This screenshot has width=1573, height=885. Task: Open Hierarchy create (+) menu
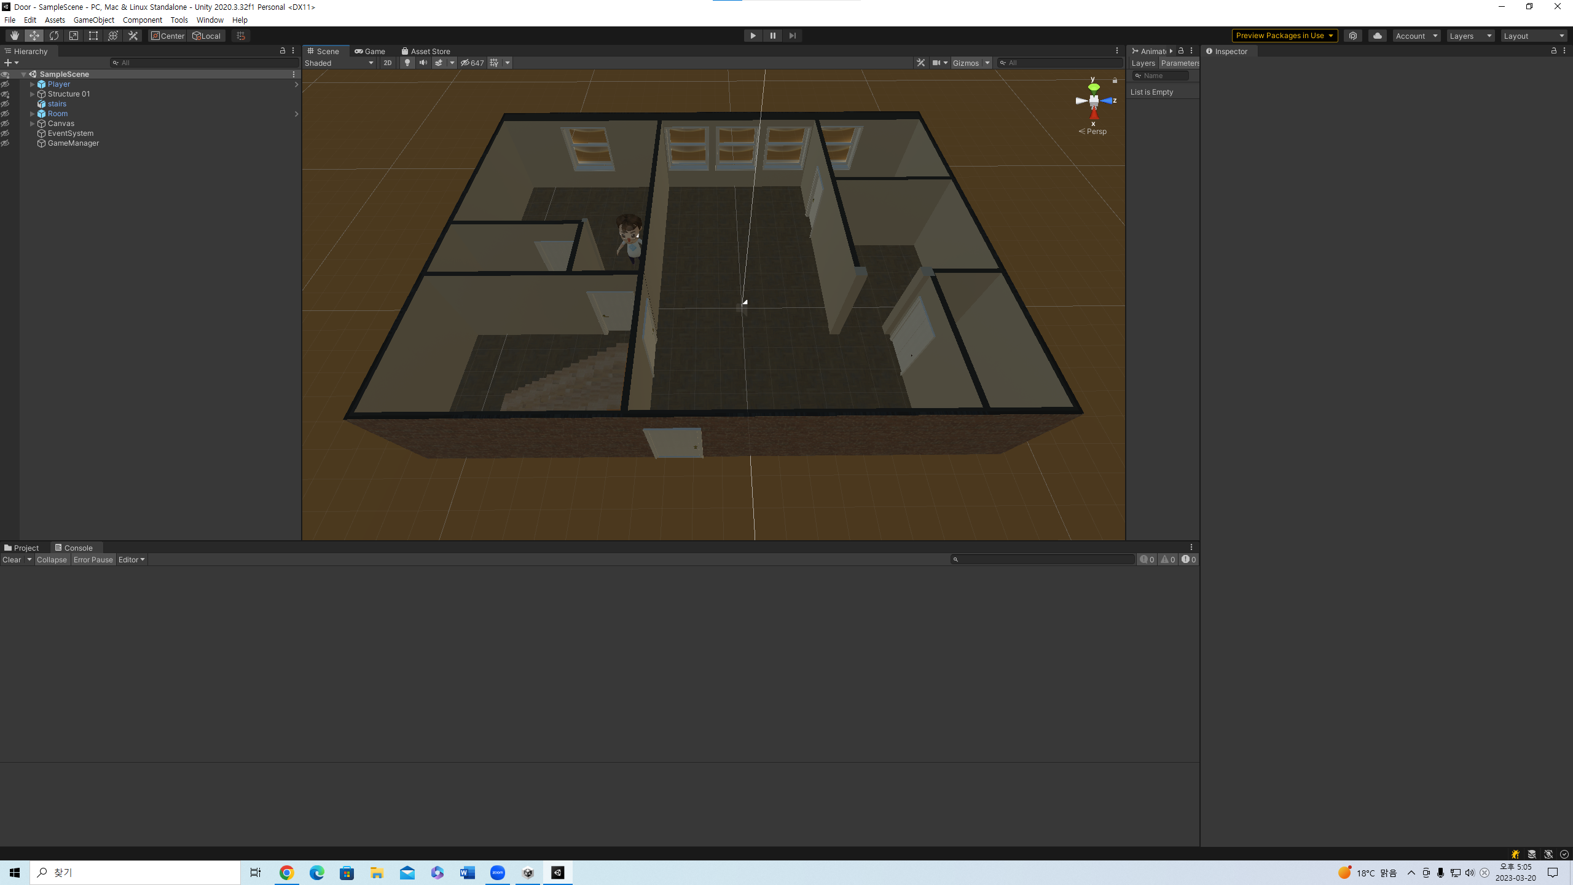[11, 63]
